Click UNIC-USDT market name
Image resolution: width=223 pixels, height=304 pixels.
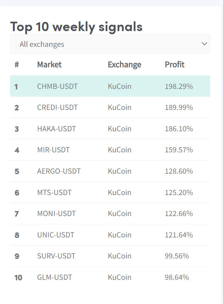[x=56, y=235]
